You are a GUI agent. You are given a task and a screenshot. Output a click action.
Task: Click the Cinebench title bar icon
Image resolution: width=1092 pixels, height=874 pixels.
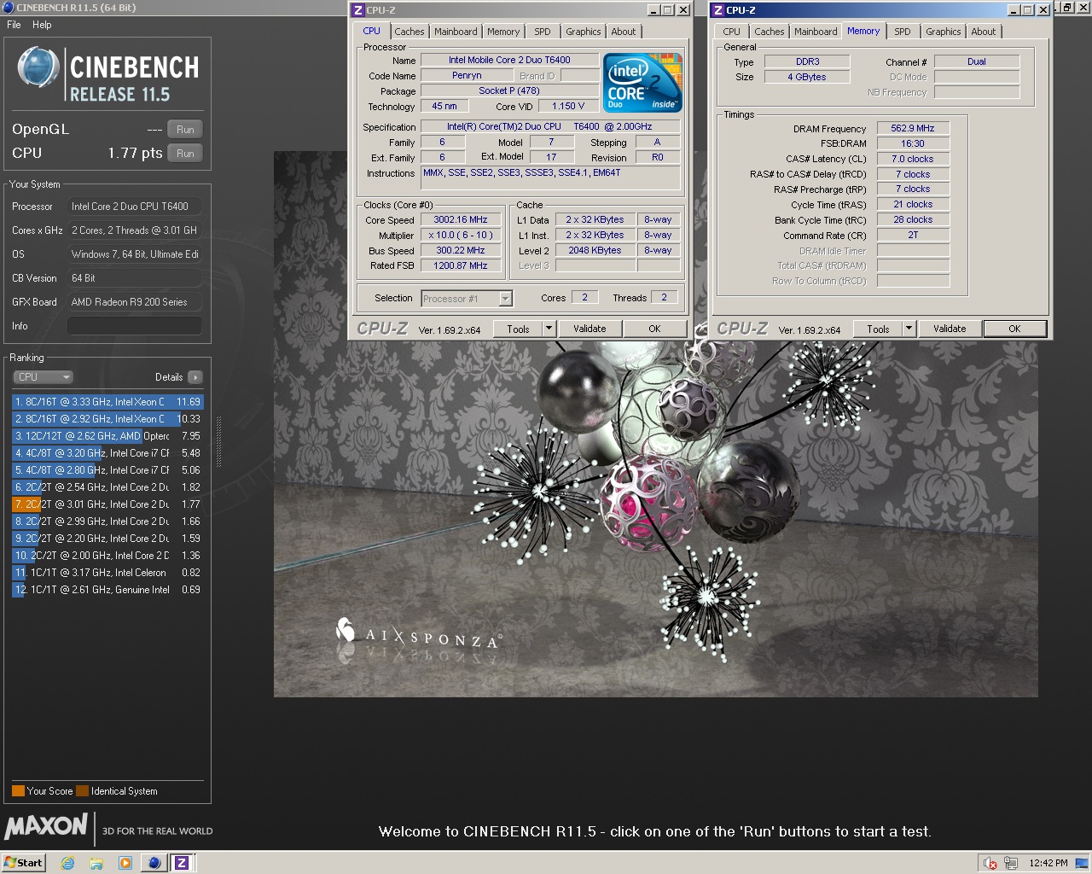tap(8, 8)
